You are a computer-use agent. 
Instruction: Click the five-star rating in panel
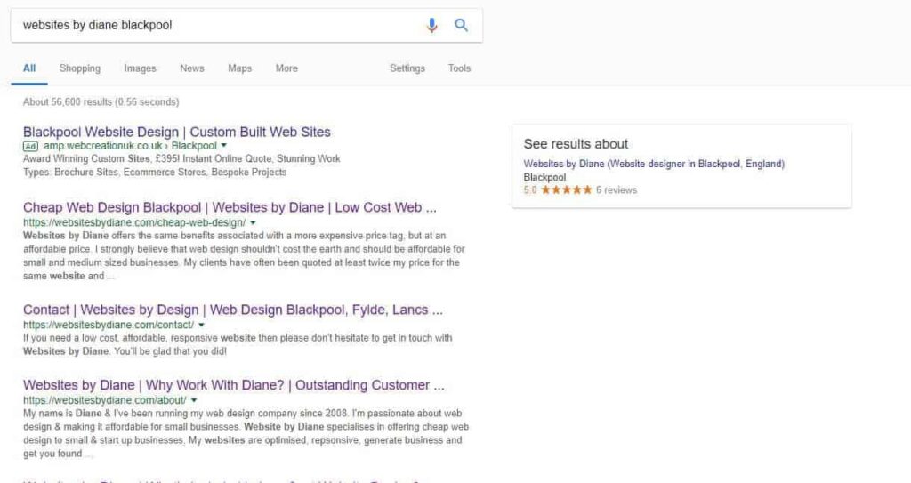click(566, 190)
